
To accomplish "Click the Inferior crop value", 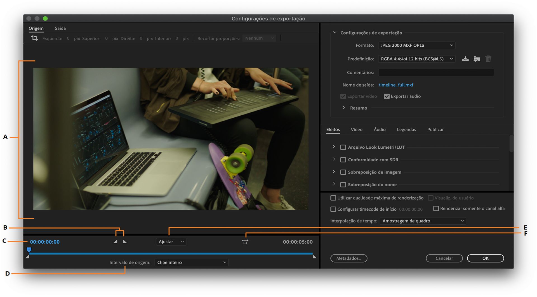I will pos(177,38).
